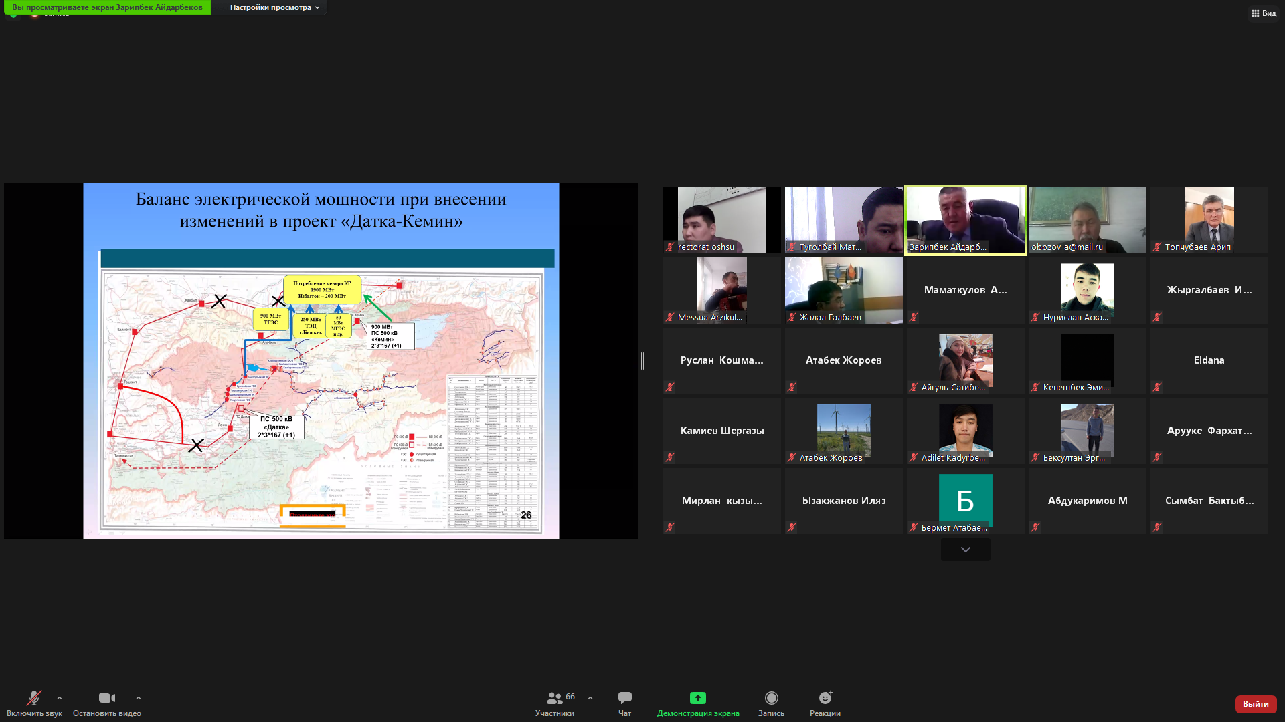
Task: Open the Reactions smiley icon
Action: coord(825,698)
